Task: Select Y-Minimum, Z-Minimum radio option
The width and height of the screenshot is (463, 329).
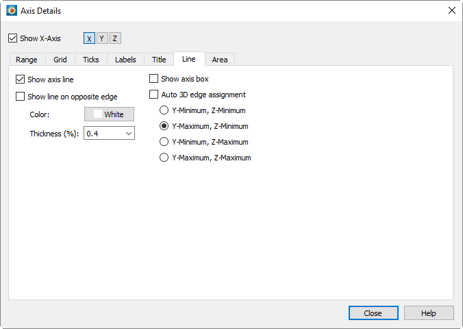Action: point(164,110)
